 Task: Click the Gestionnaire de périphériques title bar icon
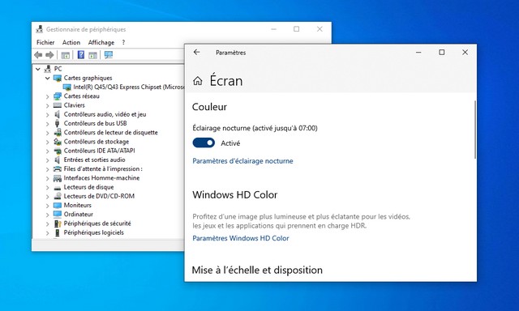[x=40, y=29]
